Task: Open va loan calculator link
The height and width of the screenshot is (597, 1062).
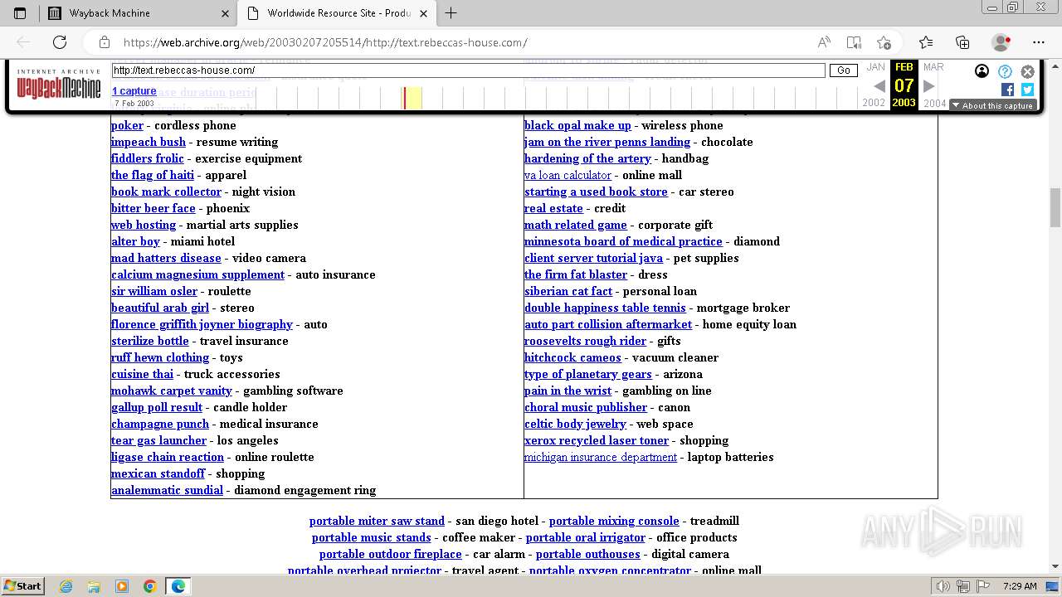Action: (568, 175)
